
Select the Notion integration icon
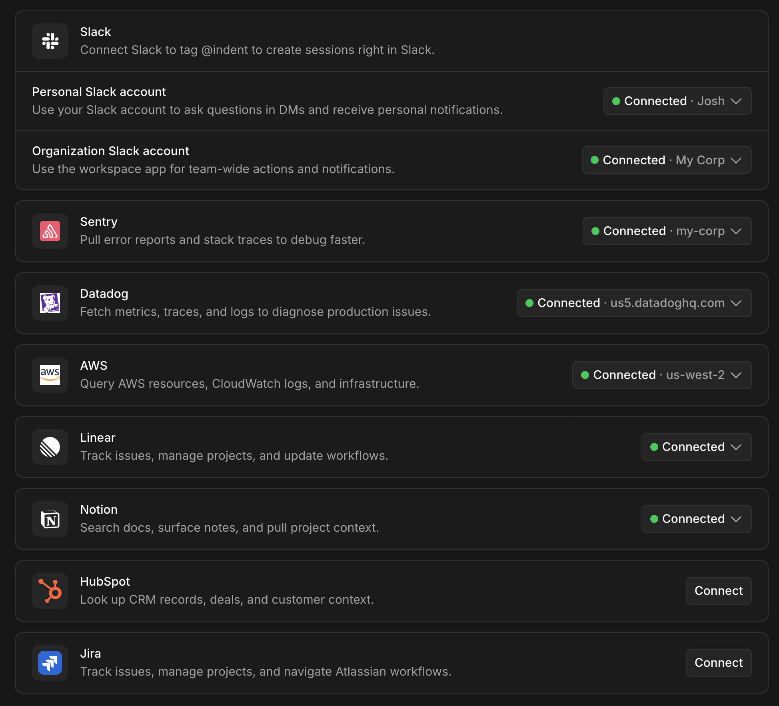pos(50,519)
